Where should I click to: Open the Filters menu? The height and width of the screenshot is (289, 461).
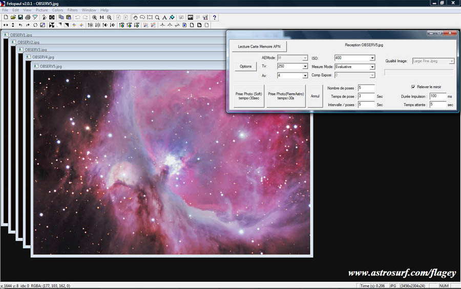click(72, 10)
